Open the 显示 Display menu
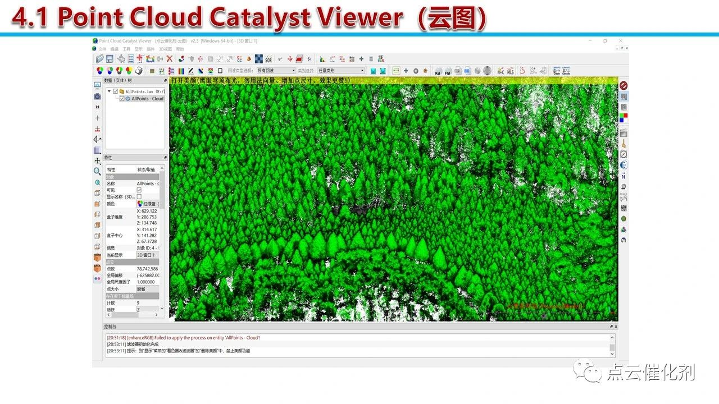 pyautogui.click(x=139, y=49)
